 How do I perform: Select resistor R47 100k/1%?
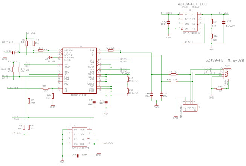click(x=127, y=80)
